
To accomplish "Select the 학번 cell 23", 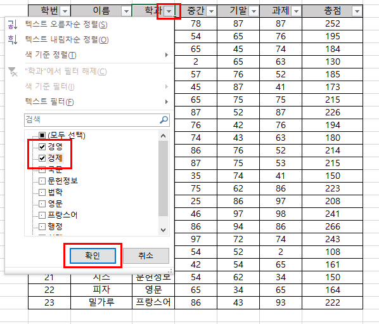I will point(49,302).
